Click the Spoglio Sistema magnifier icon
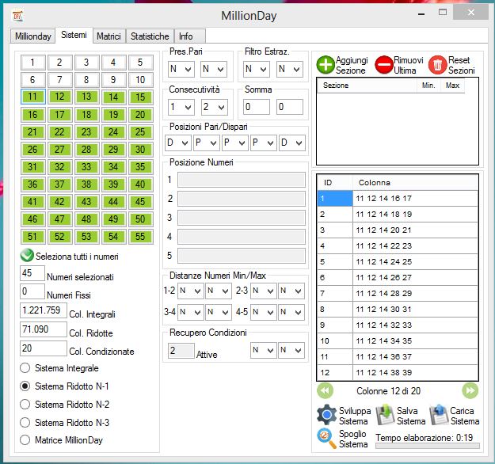The height and width of the screenshot is (464, 495). pos(327,438)
